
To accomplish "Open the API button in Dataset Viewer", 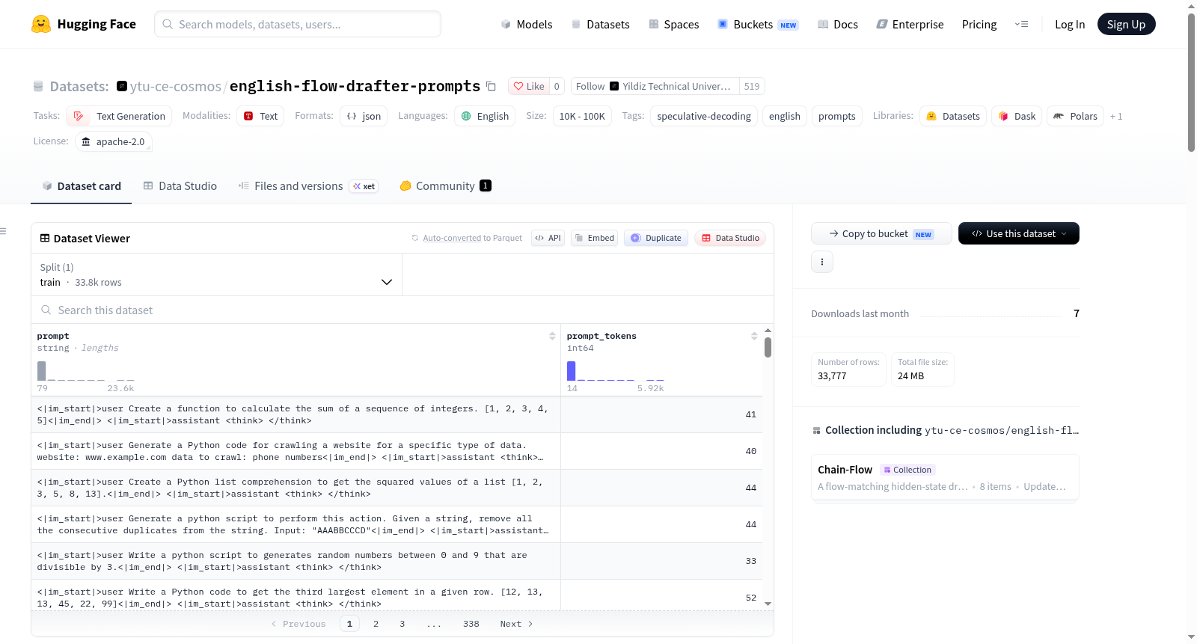I will coord(548,238).
